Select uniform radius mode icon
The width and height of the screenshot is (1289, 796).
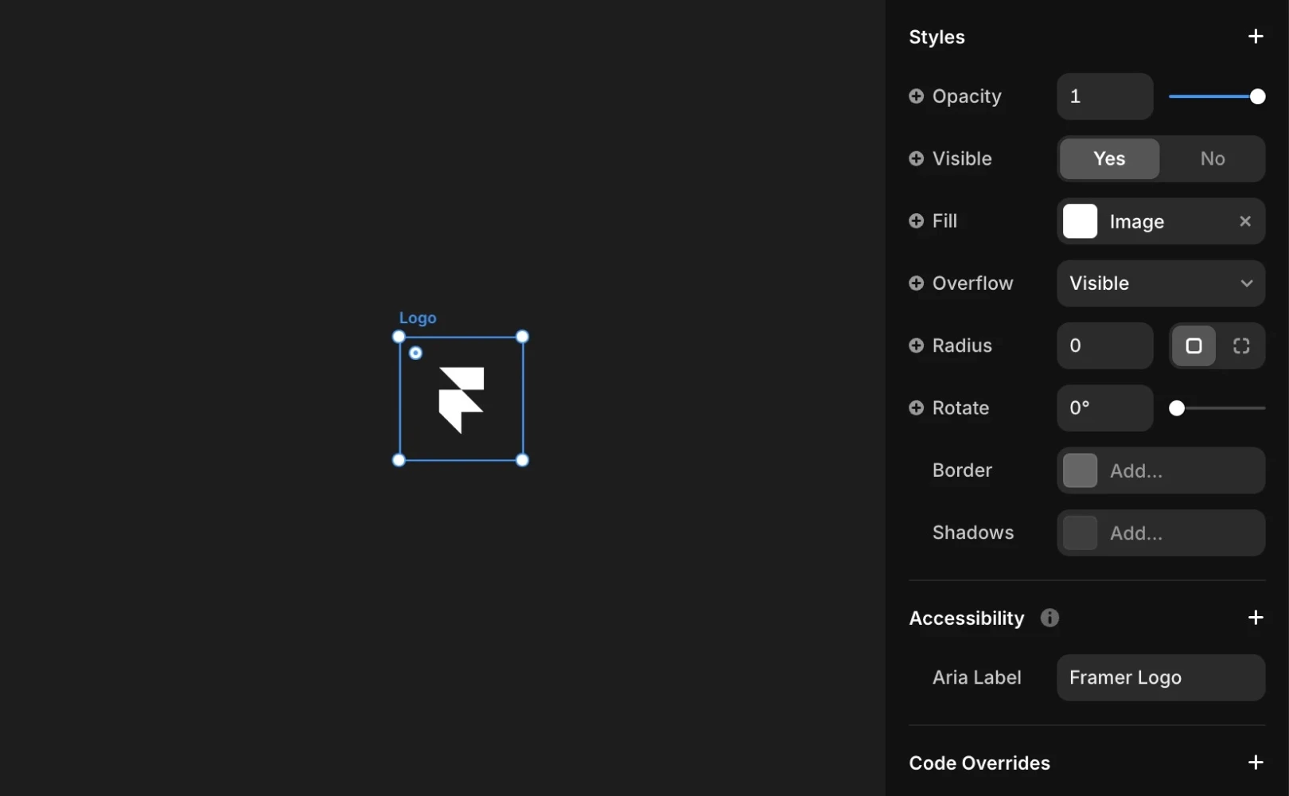(x=1194, y=345)
